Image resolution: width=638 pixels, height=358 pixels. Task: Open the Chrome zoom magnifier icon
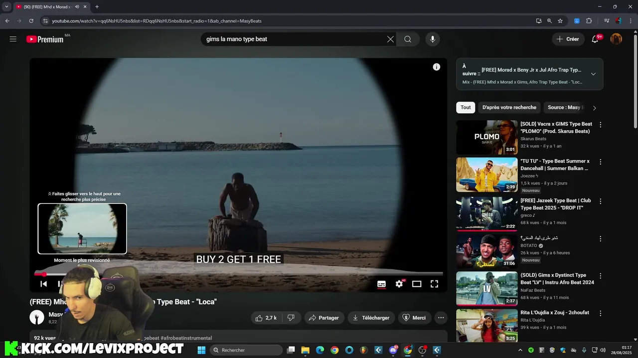tap(549, 21)
